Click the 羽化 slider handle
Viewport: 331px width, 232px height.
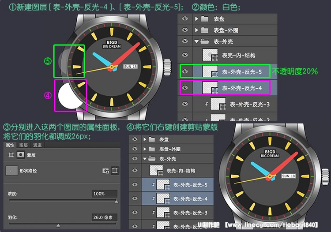[x=58, y=226]
